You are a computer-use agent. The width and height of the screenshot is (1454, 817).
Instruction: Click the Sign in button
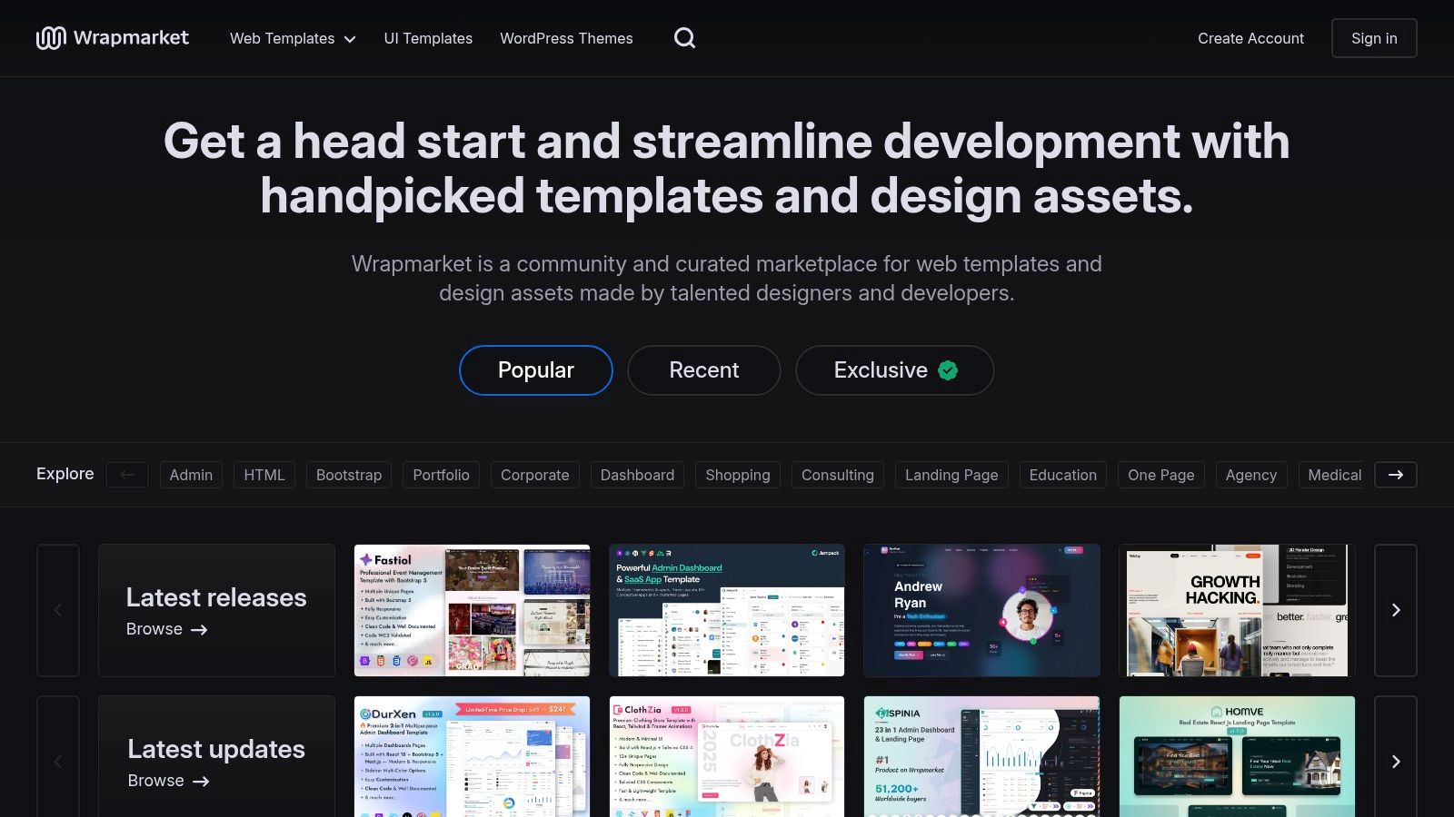1374,38
